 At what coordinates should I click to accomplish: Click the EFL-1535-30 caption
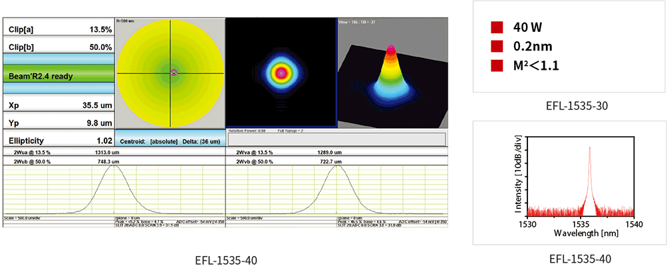[x=571, y=105]
